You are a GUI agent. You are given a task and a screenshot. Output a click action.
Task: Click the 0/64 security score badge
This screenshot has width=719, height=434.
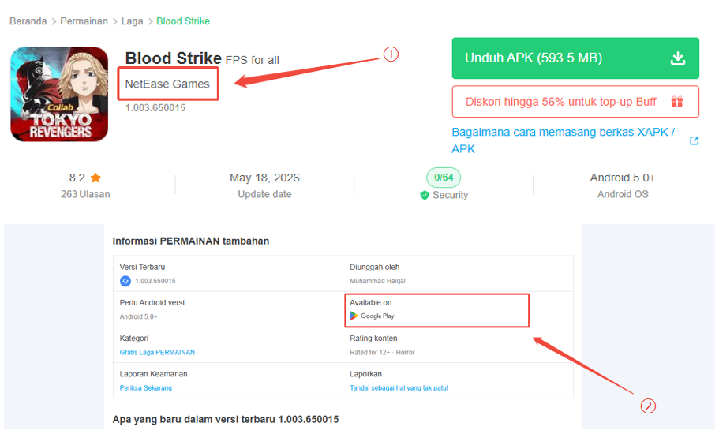(x=444, y=178)
